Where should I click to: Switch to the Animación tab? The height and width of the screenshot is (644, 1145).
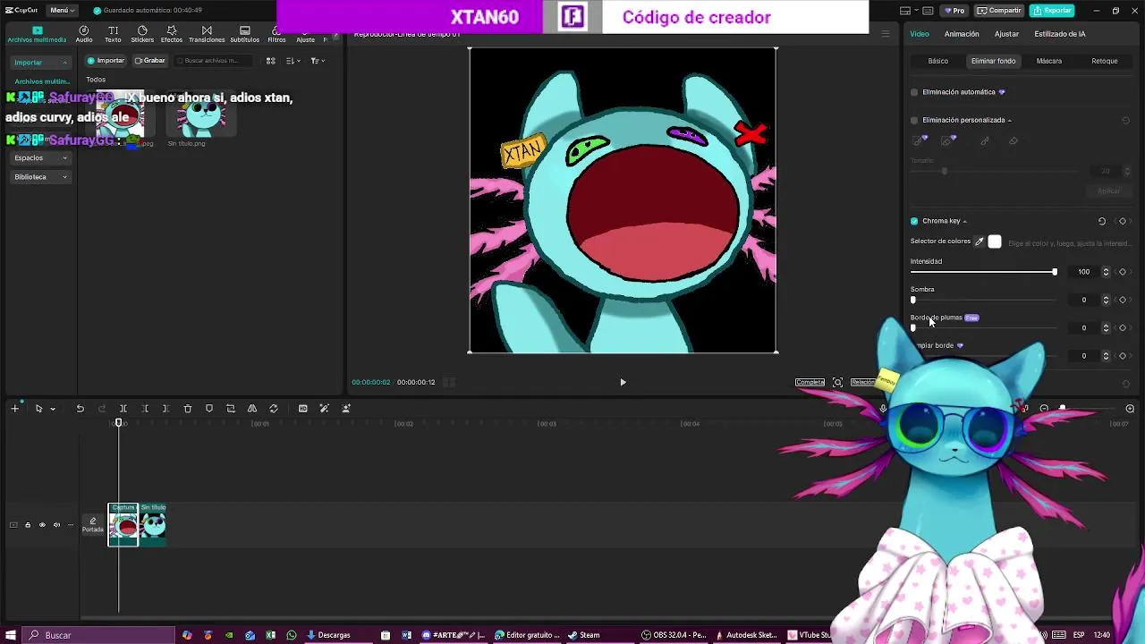[x=962, y=34]
